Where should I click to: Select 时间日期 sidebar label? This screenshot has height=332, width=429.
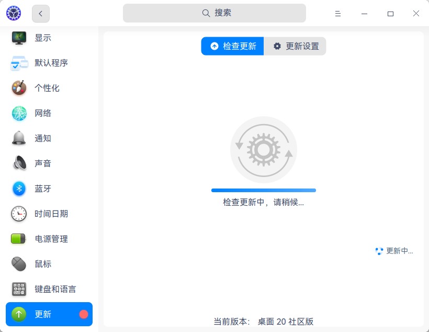[51, 214]
